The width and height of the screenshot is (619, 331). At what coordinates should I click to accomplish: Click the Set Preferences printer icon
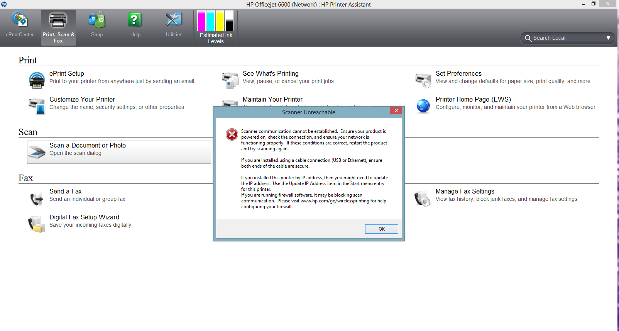point(423,80)
